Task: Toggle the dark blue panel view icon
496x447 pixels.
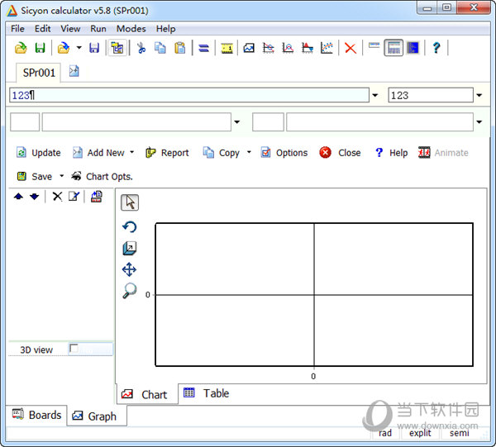Action: pos(413,48)
